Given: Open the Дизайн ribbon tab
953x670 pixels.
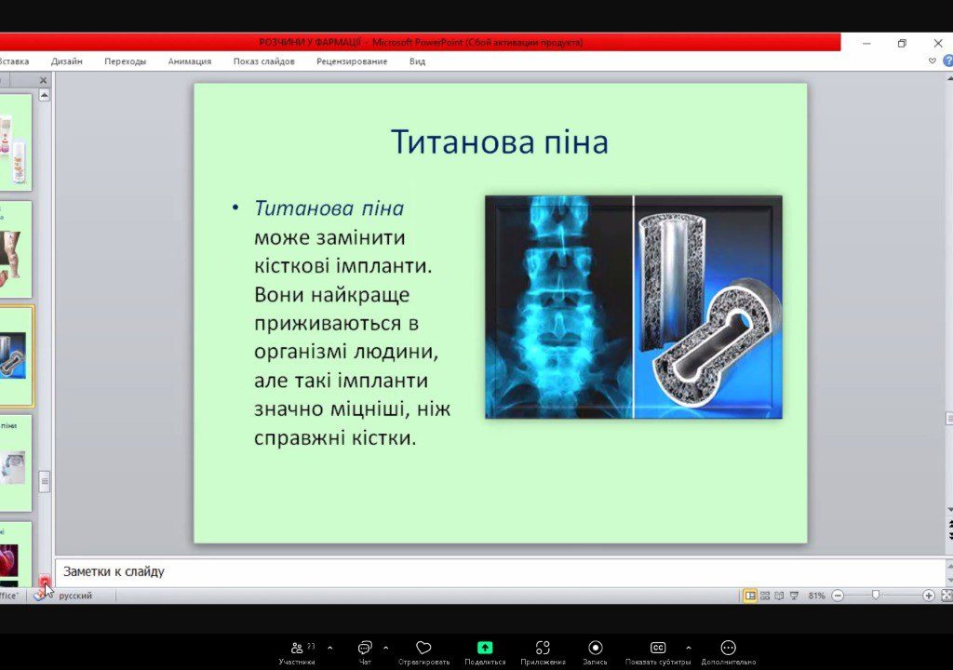Looking at the screenshot, I should point(67,61).
